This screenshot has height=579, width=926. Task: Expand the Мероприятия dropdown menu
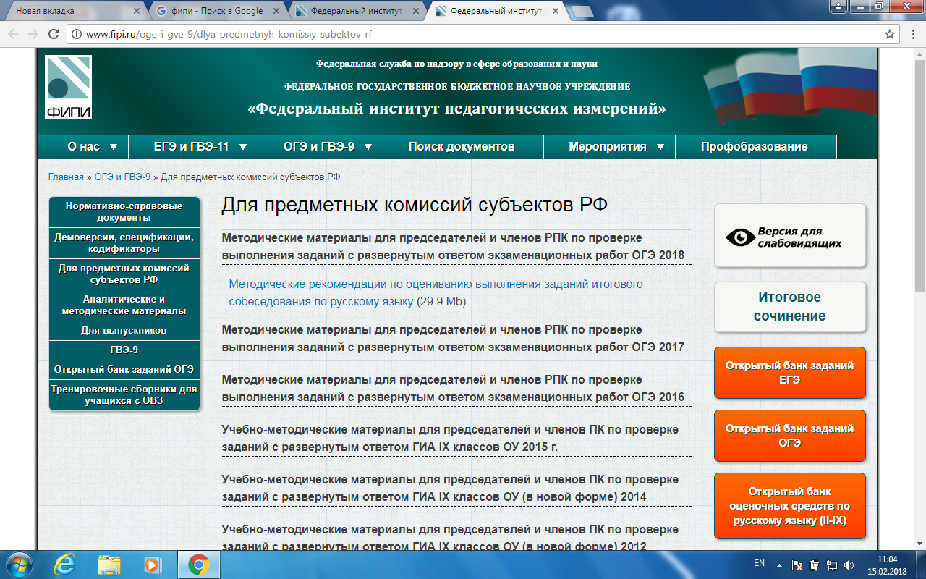coord(616,147)
